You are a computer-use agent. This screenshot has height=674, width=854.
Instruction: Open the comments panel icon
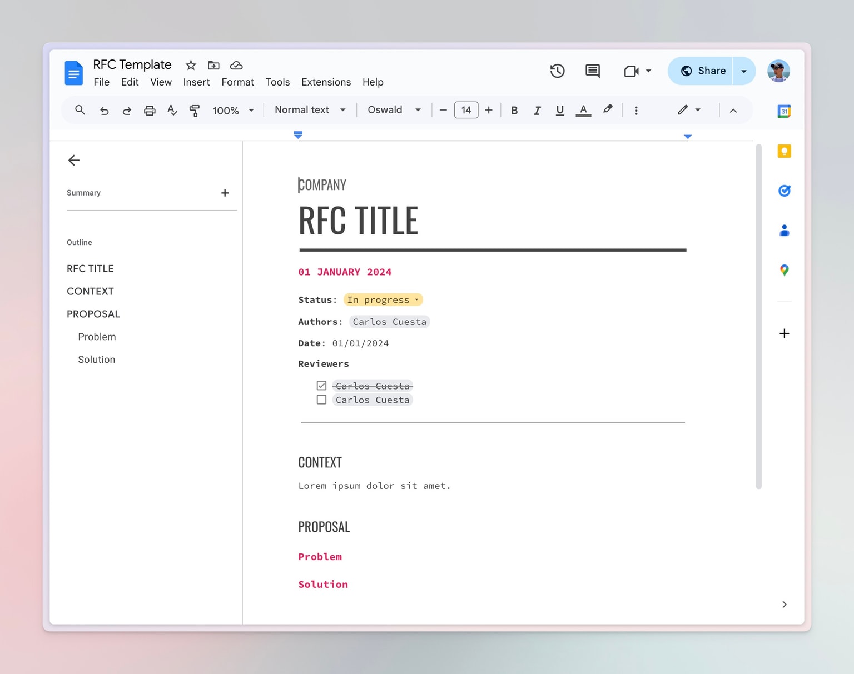593,71
